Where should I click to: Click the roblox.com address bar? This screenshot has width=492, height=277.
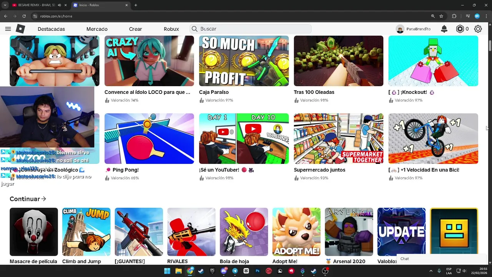click(x=231, y=16)
